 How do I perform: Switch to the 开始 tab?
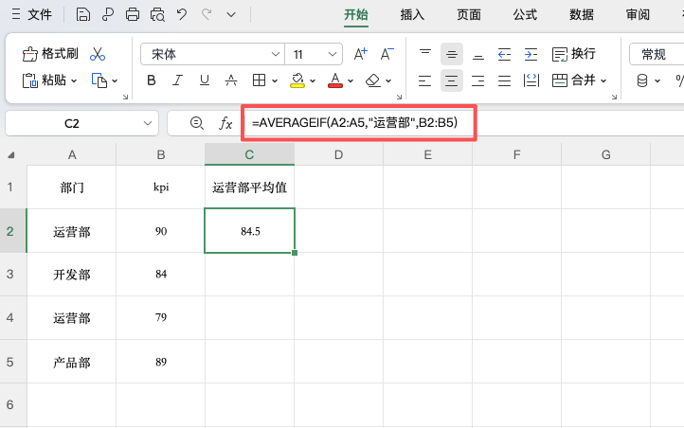coord(356,15)
